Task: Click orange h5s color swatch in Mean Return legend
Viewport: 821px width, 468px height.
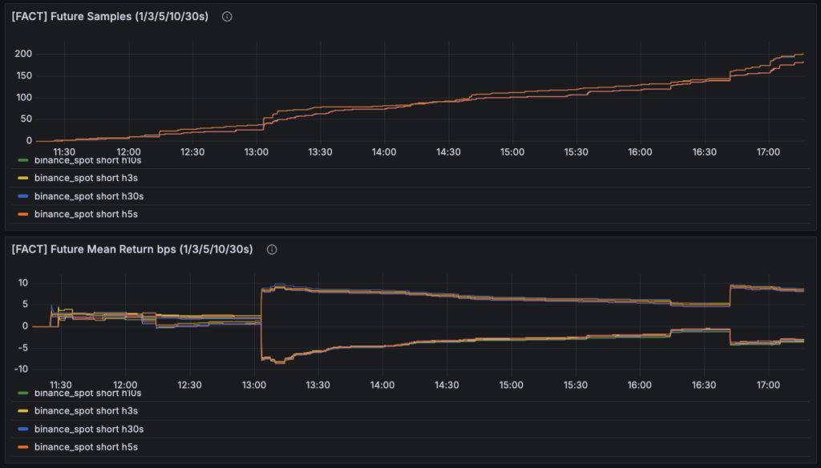Action: pyautogui.click(x=23, y=446)
